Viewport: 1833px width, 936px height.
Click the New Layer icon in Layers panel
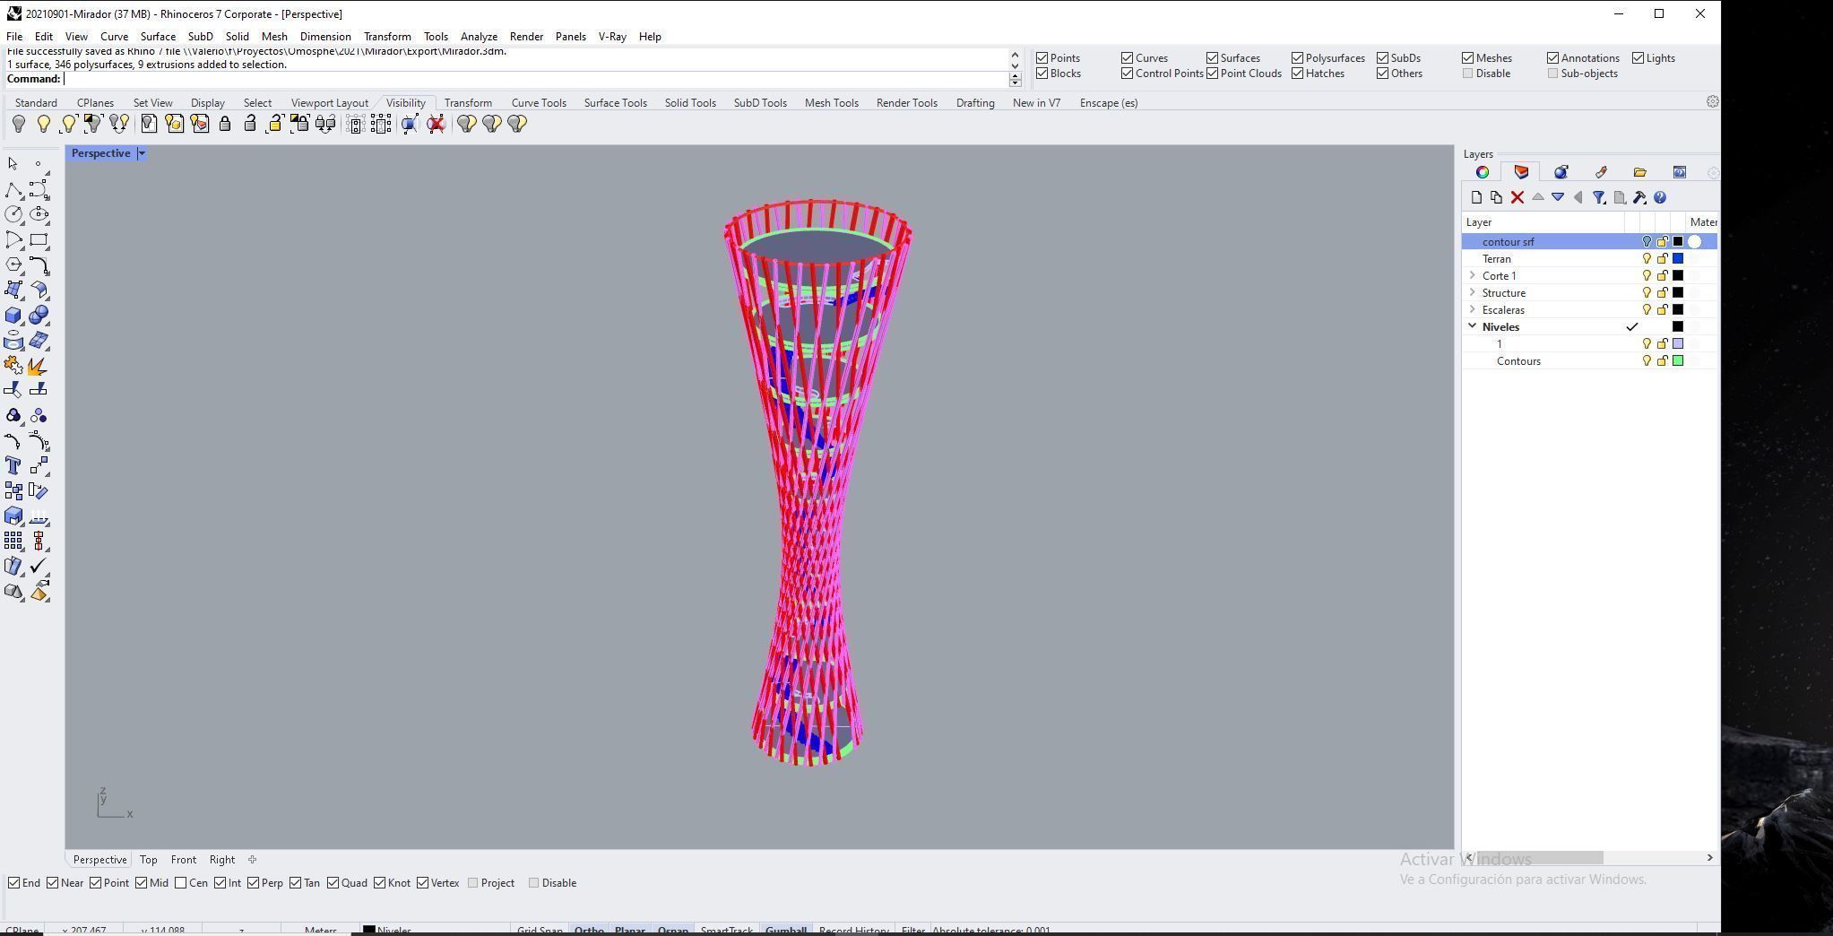click(x=1476, y=197)
